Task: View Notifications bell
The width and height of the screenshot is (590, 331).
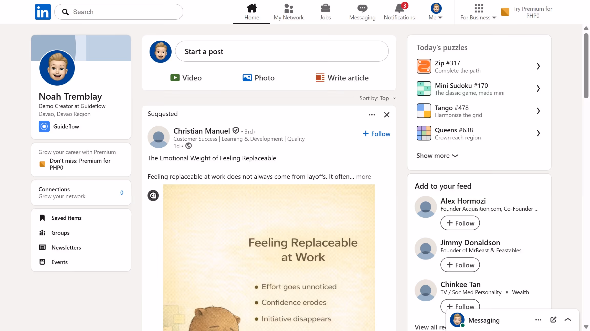Action: [x=399, y=12]
